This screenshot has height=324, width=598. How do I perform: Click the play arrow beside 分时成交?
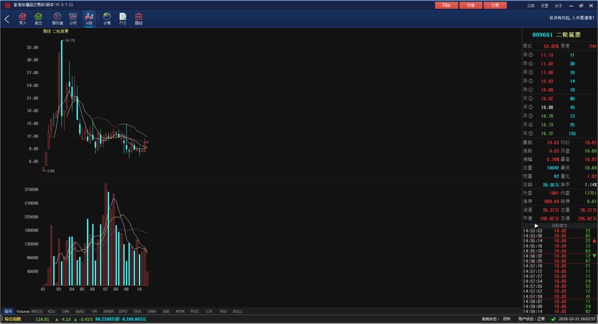pyautogui.click(x=536, y=226)
